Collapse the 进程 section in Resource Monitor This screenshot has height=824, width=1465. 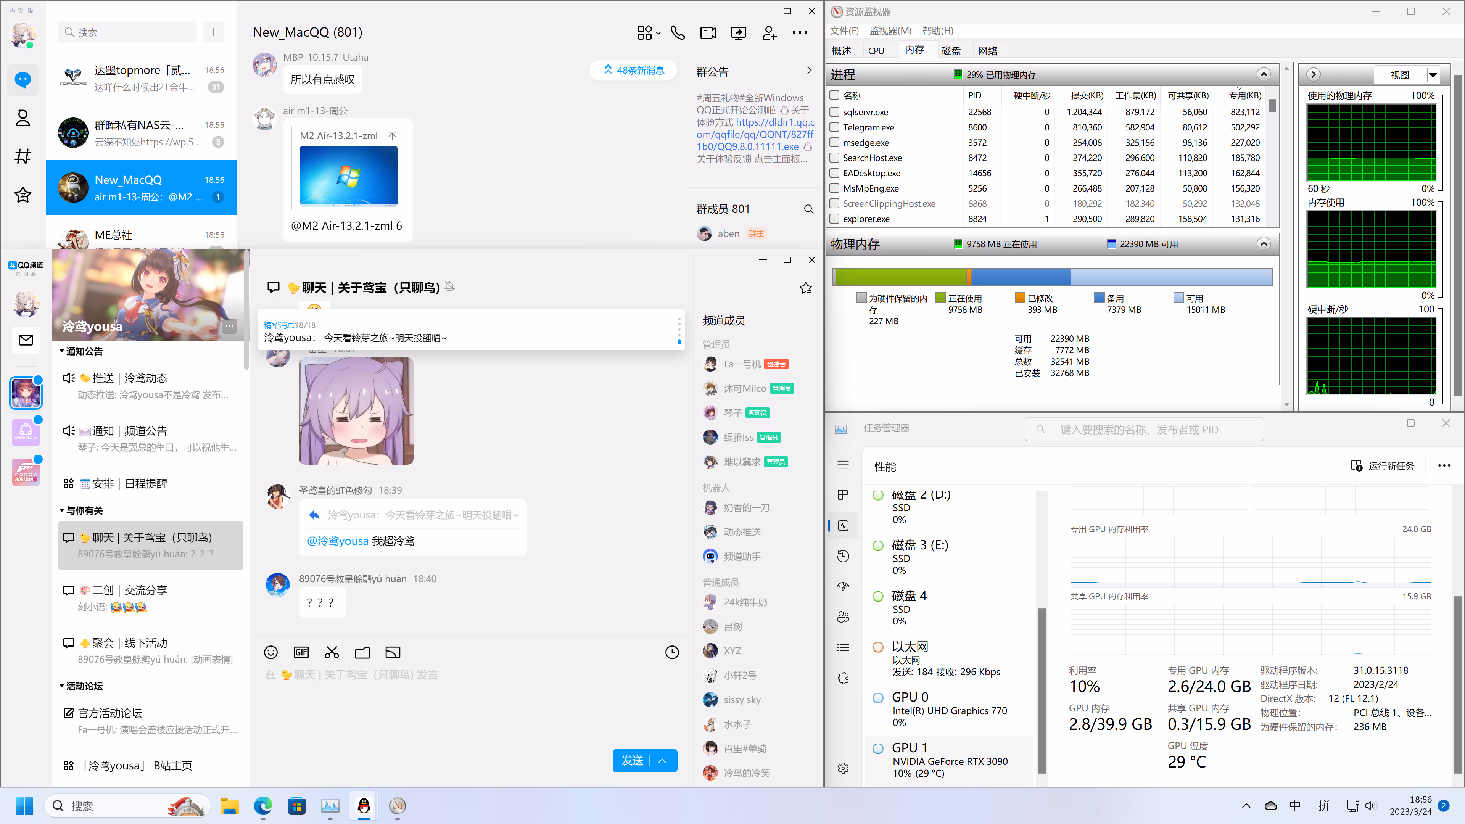pyautogui.click(x=1263, y=74)
